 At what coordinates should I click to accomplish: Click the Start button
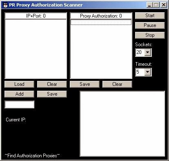150,16
